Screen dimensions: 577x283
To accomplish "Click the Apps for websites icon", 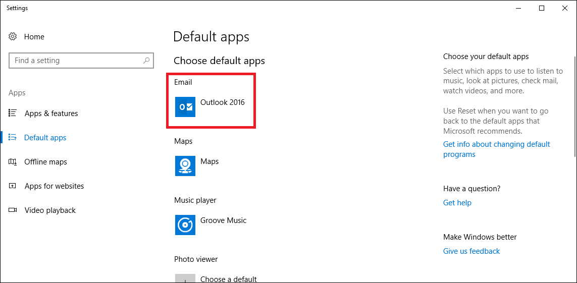I will 13,186.
